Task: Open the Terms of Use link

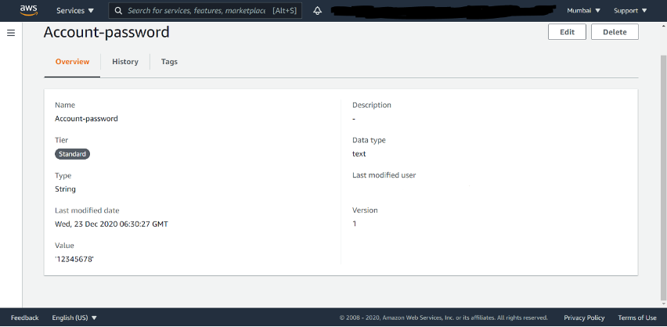Action: click(636, 318)
